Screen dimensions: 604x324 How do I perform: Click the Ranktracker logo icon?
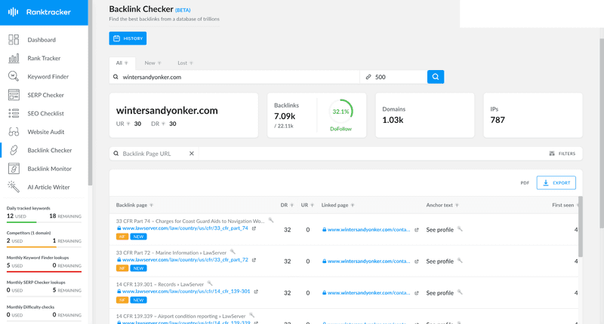click(13, 12)
